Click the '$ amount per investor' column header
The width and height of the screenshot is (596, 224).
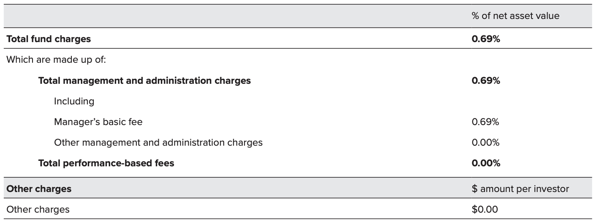pyautogui.click(x=520, y=189)
